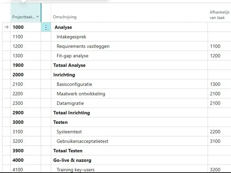This screenshot has height=173, width=231.
Task: Select task number 1300 cell
Action: coord(26,56)
